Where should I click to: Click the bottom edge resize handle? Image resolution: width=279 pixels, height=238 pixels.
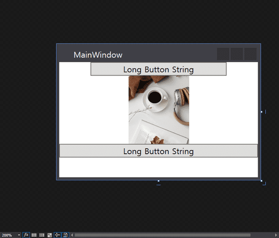(159, 181)
